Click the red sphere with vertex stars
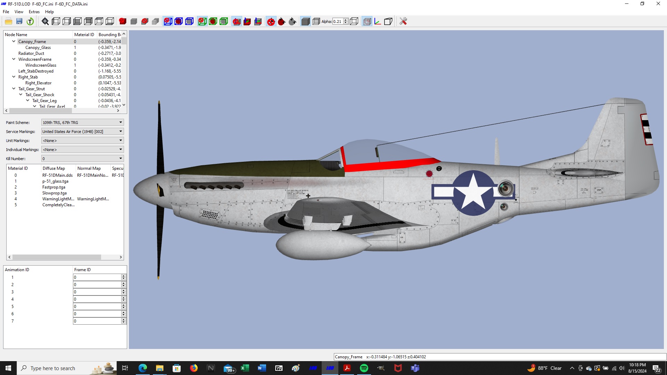667x375 pixels. coord(282,22)
